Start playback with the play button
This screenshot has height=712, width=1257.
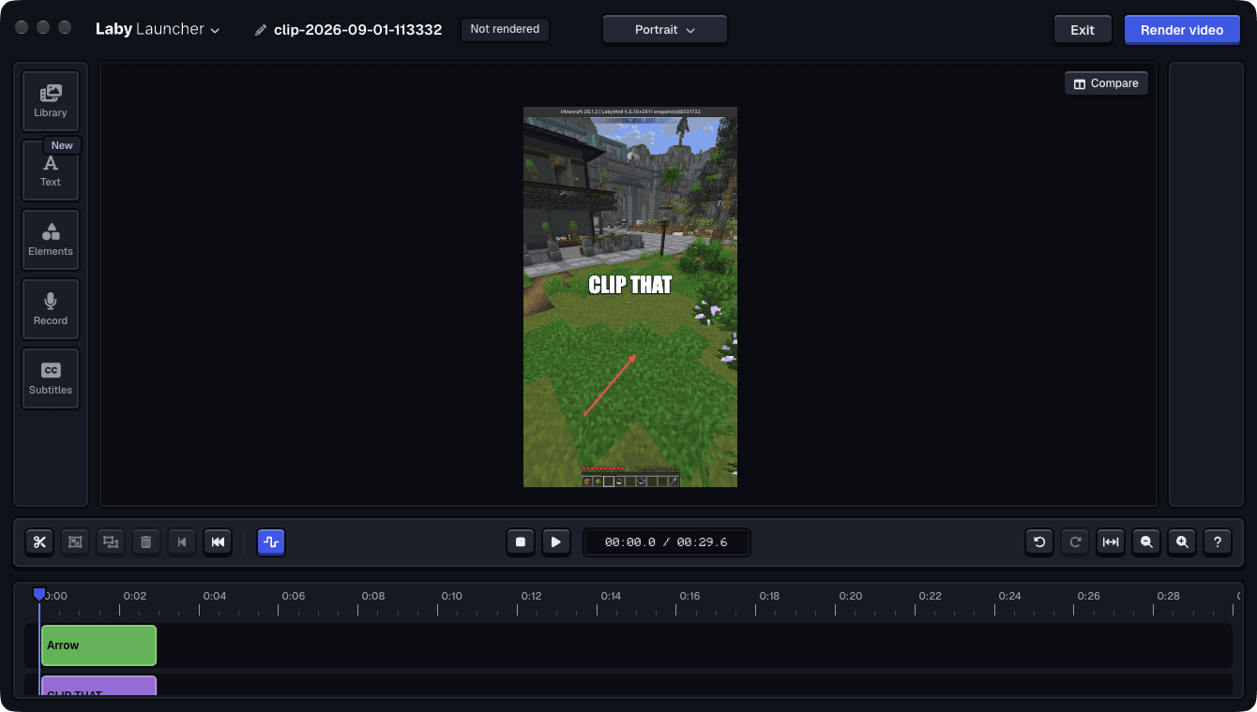click(x=556, y=541)
